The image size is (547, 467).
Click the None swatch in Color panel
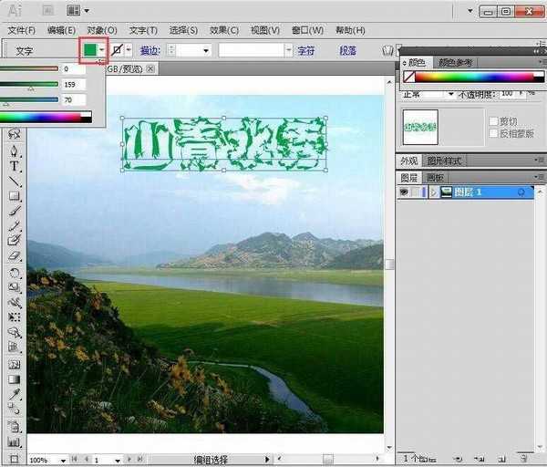pyautogui.click(x=408, y=78)
